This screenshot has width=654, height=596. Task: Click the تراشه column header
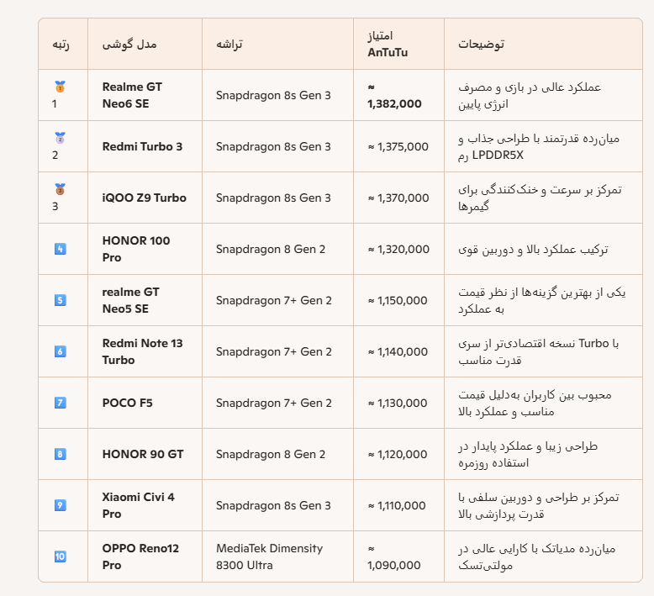[229, 45]
